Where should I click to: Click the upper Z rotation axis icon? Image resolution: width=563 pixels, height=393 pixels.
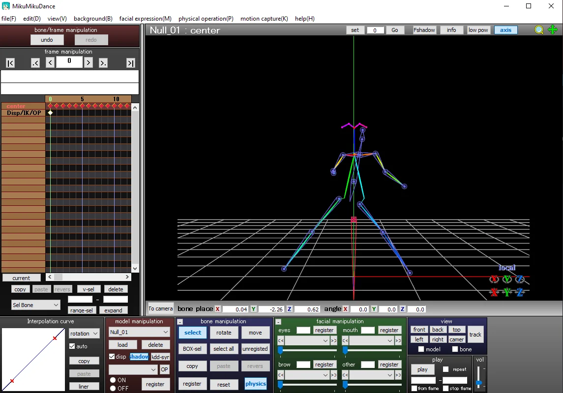pos(520,279)
